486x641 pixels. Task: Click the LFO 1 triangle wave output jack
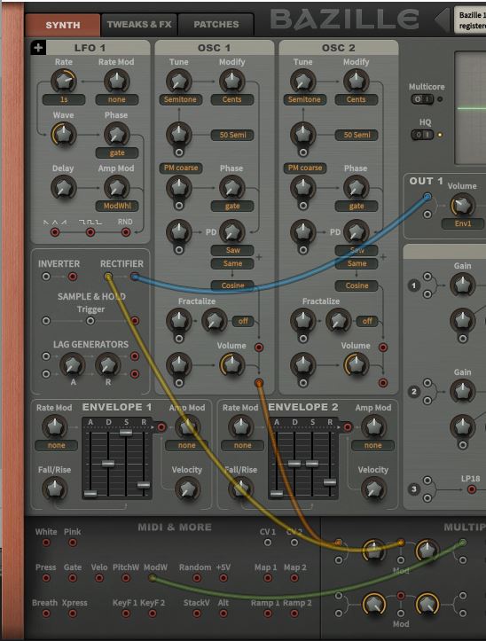pos(55,232)
